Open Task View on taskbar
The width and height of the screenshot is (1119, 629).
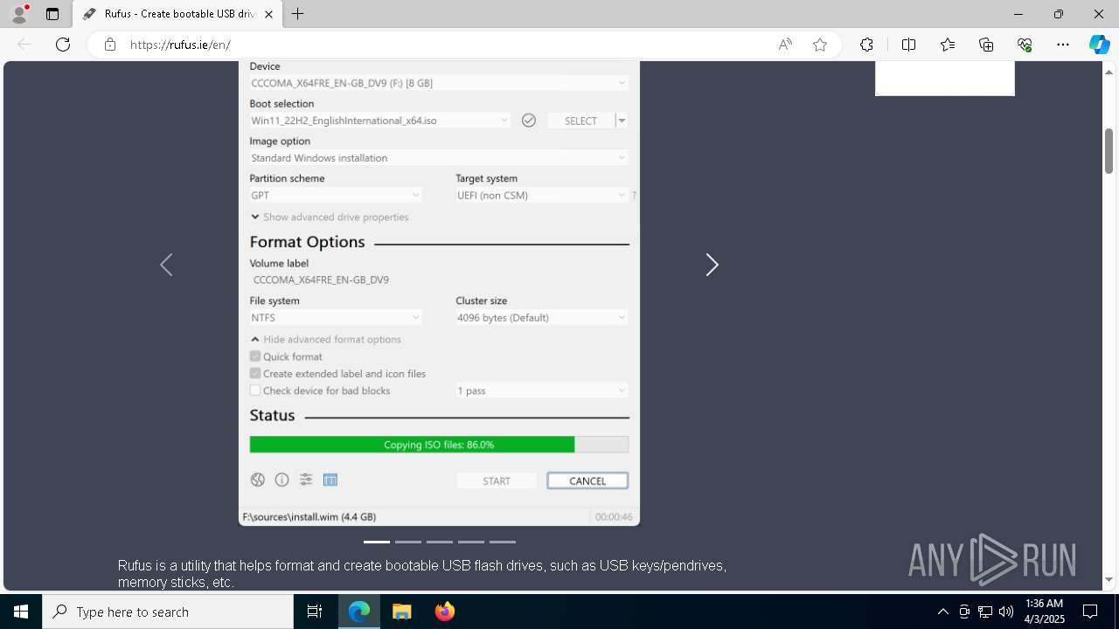coord(315,612)
